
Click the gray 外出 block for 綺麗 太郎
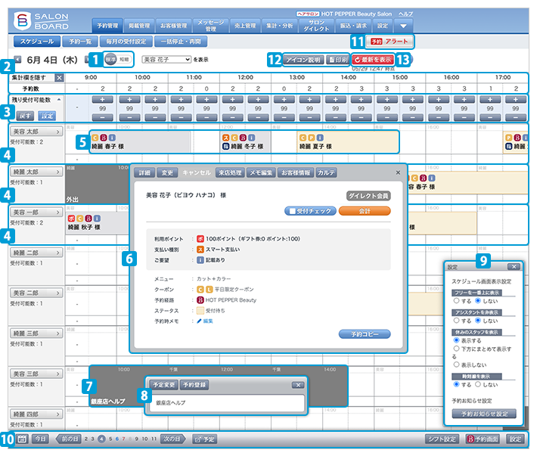[x=98, y=185]
